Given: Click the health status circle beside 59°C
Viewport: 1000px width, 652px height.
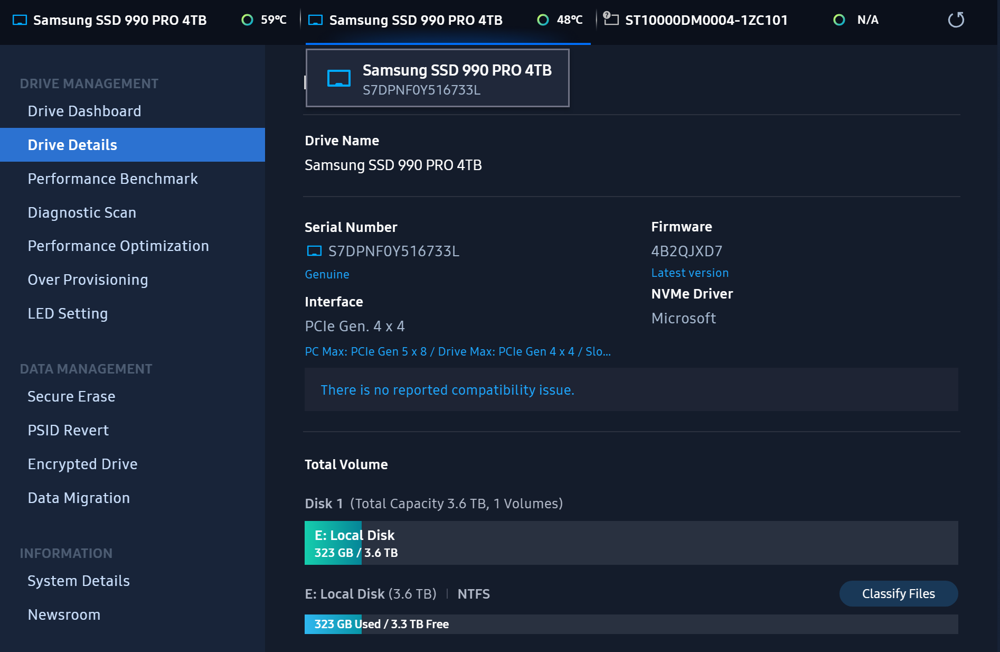Looking at the screenshot, I should (247, 20).
